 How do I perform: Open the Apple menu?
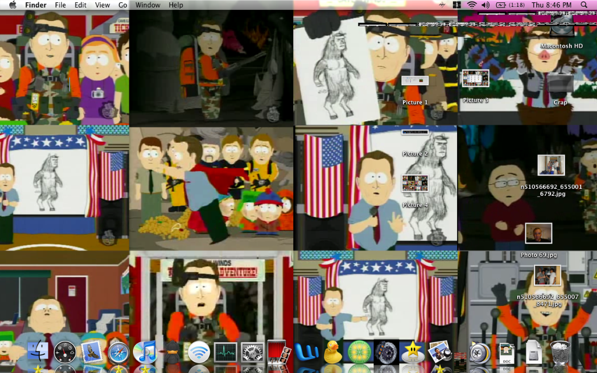(13, 5)
